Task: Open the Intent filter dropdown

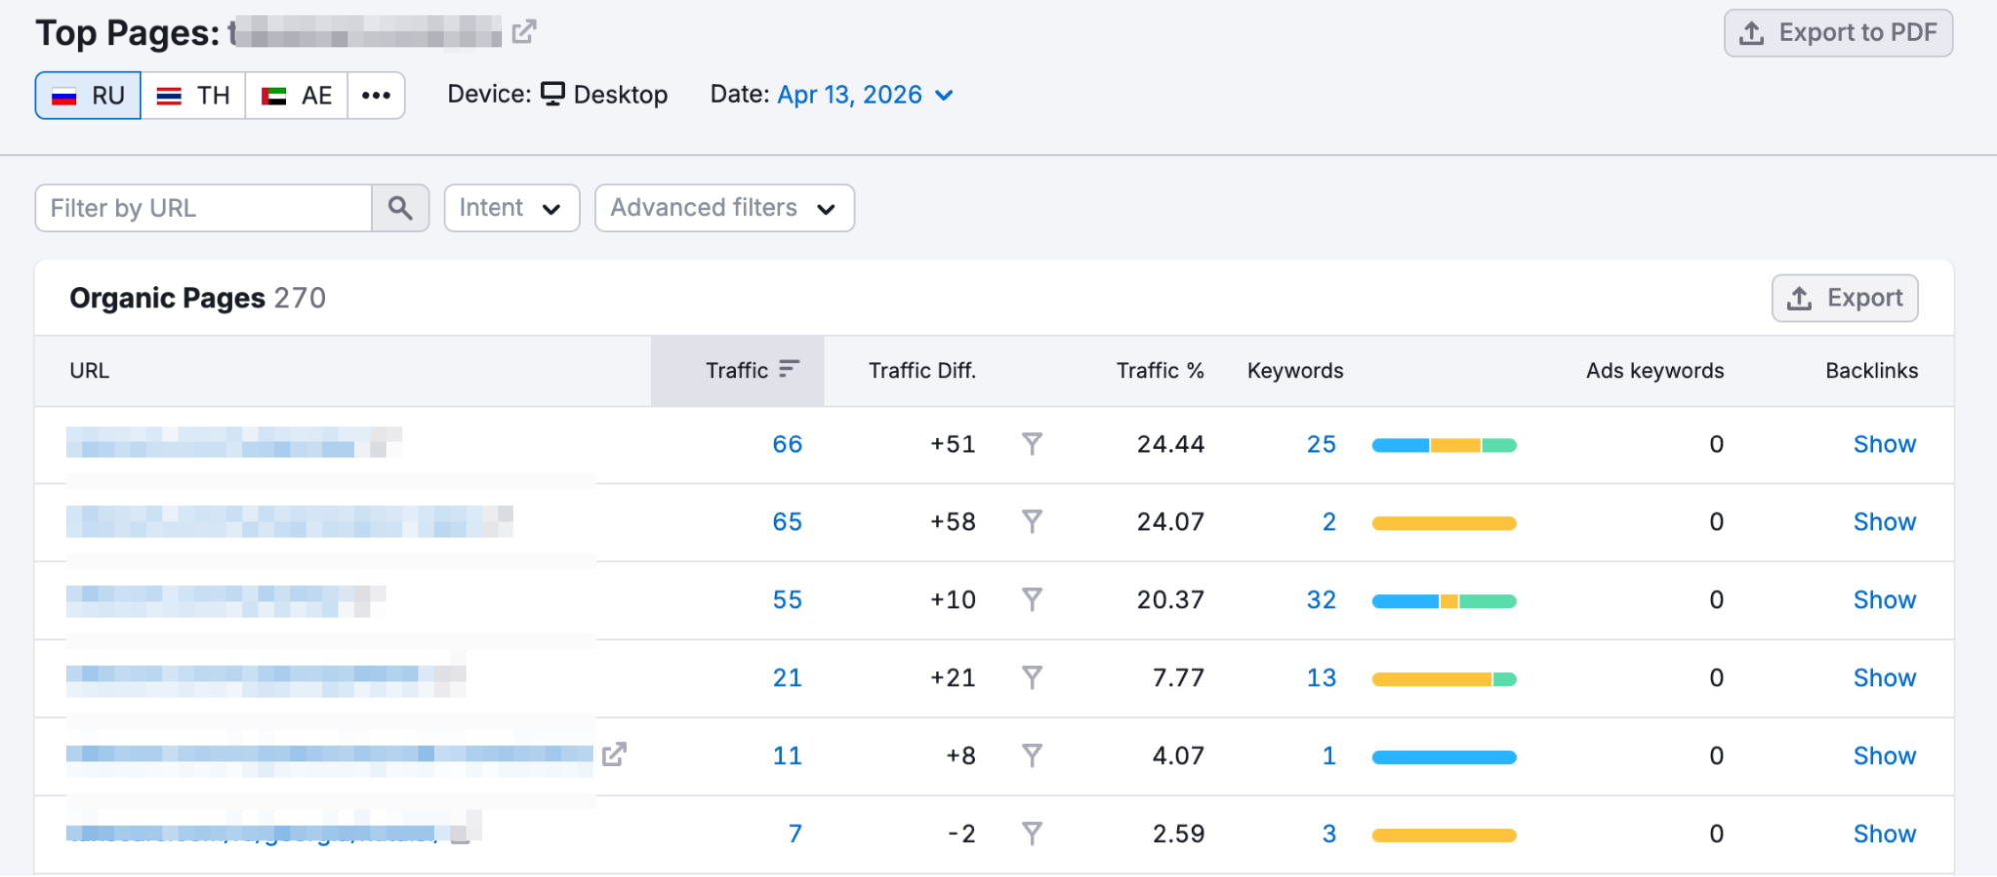Action: [x=511, y=208]
